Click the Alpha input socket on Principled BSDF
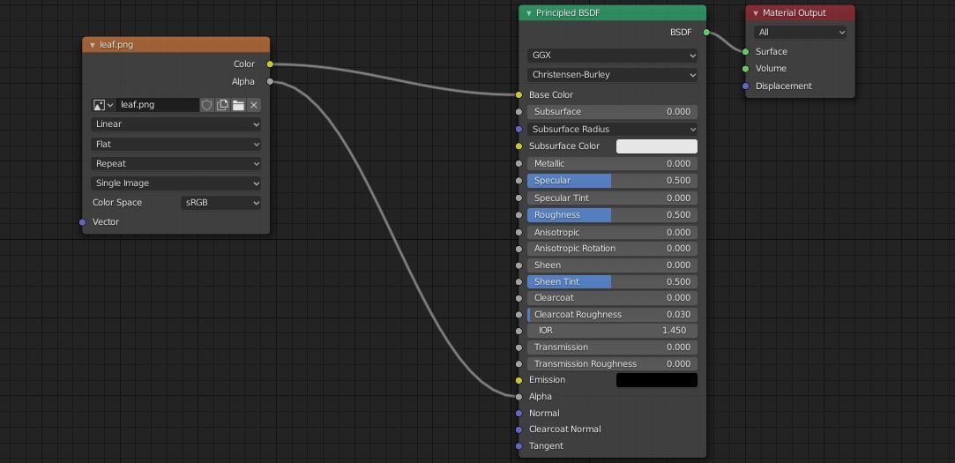The image size is (955, 463). point(519,397)
